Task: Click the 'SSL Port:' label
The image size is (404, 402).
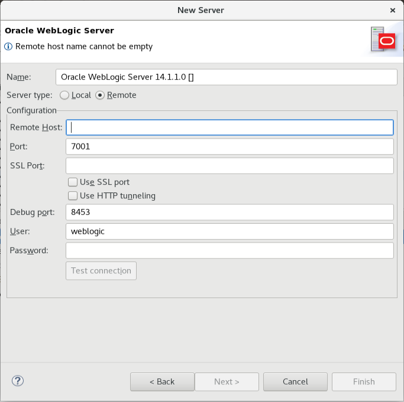Action: pos(27,166)
